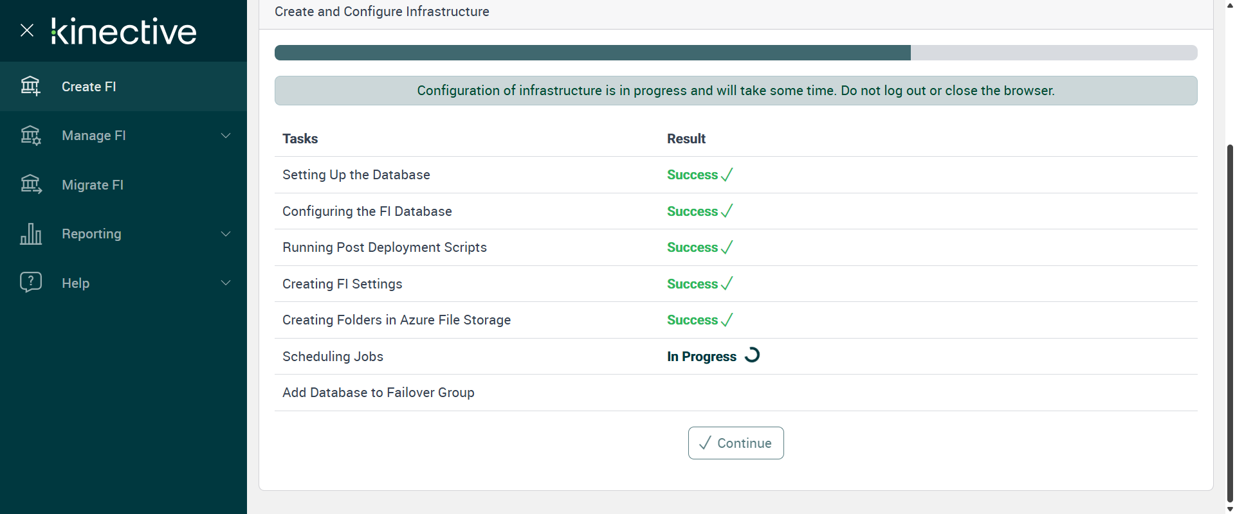The image size is (1235, 514).
Task: Select Migrate FI in the sidebar
Action: (x=93, y=185)
